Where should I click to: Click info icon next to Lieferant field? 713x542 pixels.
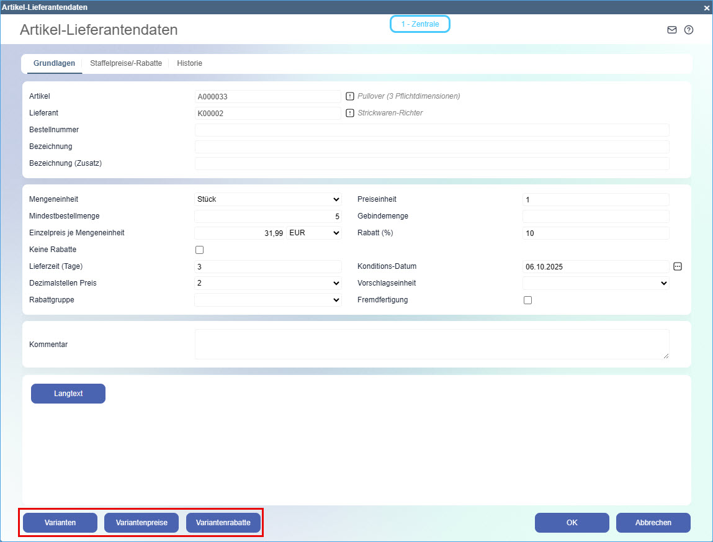tap(349, 113)
